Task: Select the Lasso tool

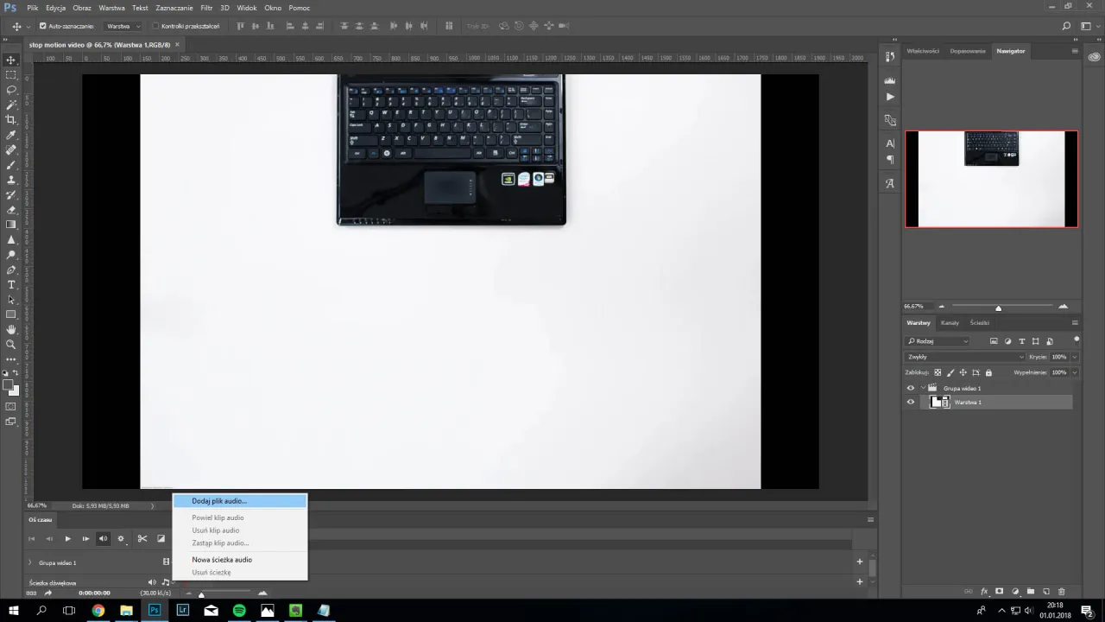Action: (11, 90)
